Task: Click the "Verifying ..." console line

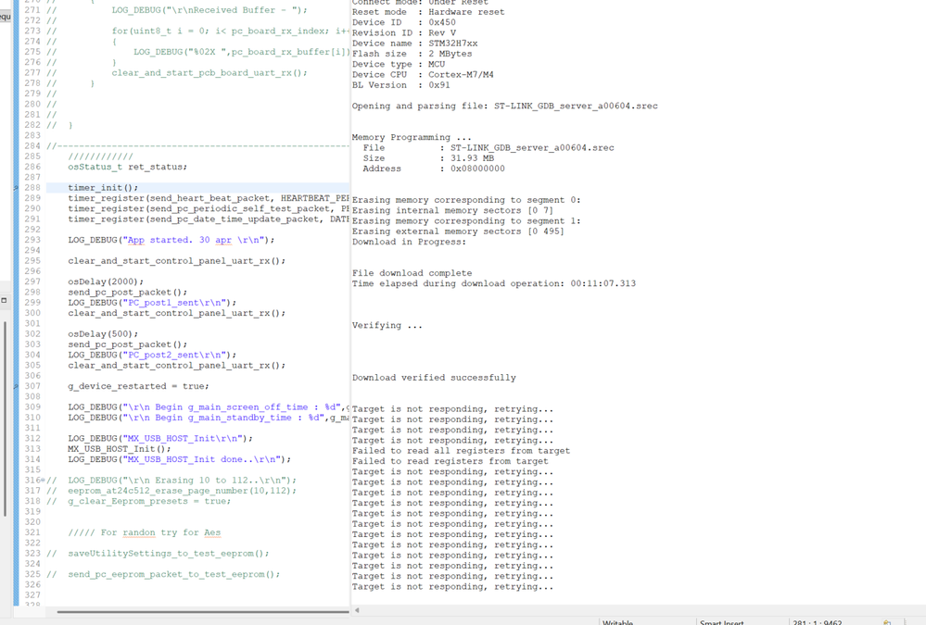Action: click(387, 326)
